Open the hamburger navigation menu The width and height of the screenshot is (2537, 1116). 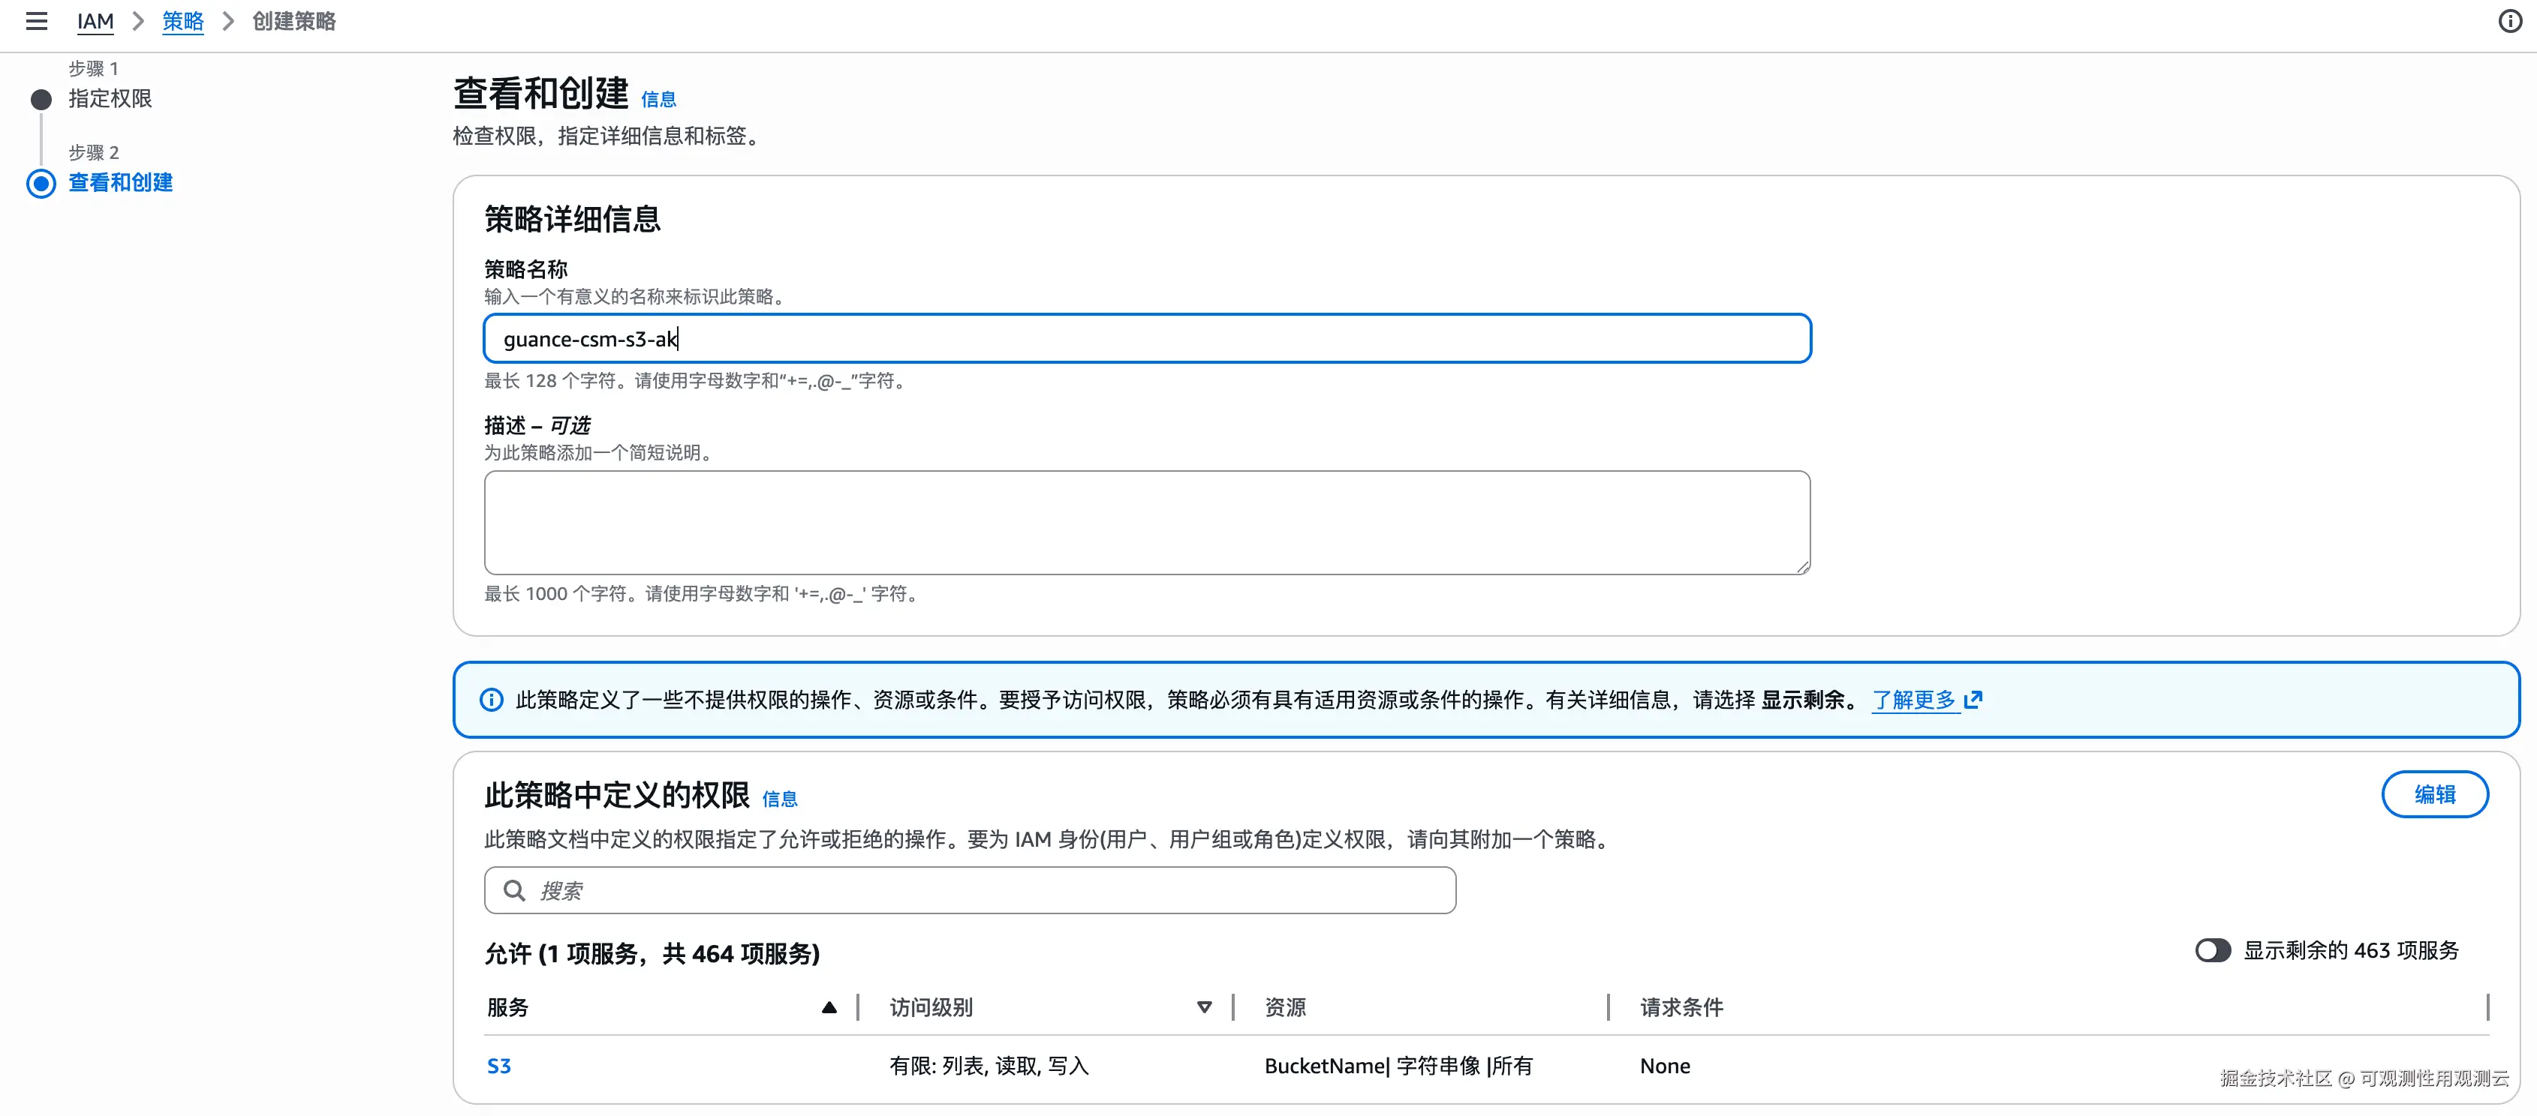pyautogui.click(x=37, y=21)
